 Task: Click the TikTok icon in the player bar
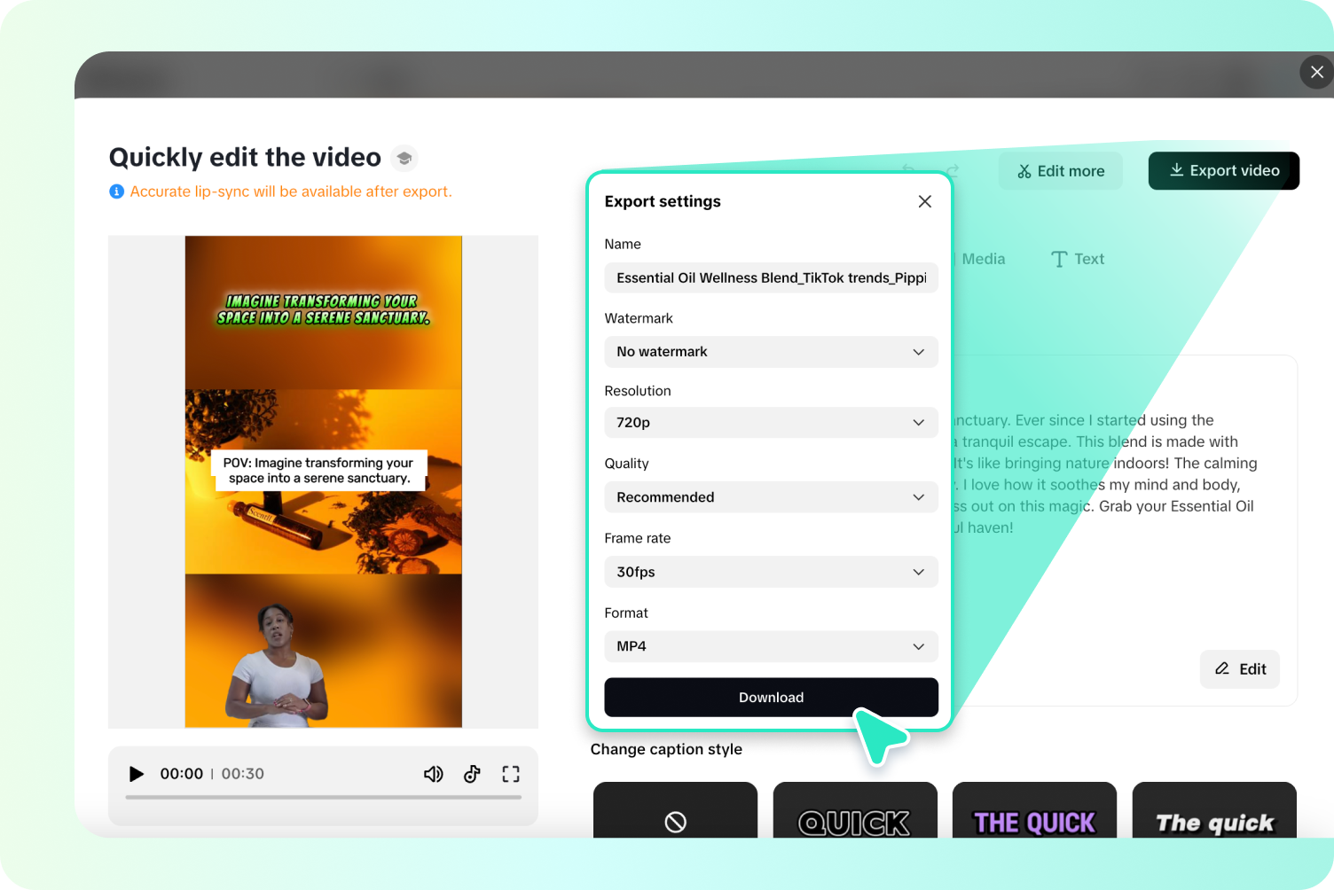point(472,773)
